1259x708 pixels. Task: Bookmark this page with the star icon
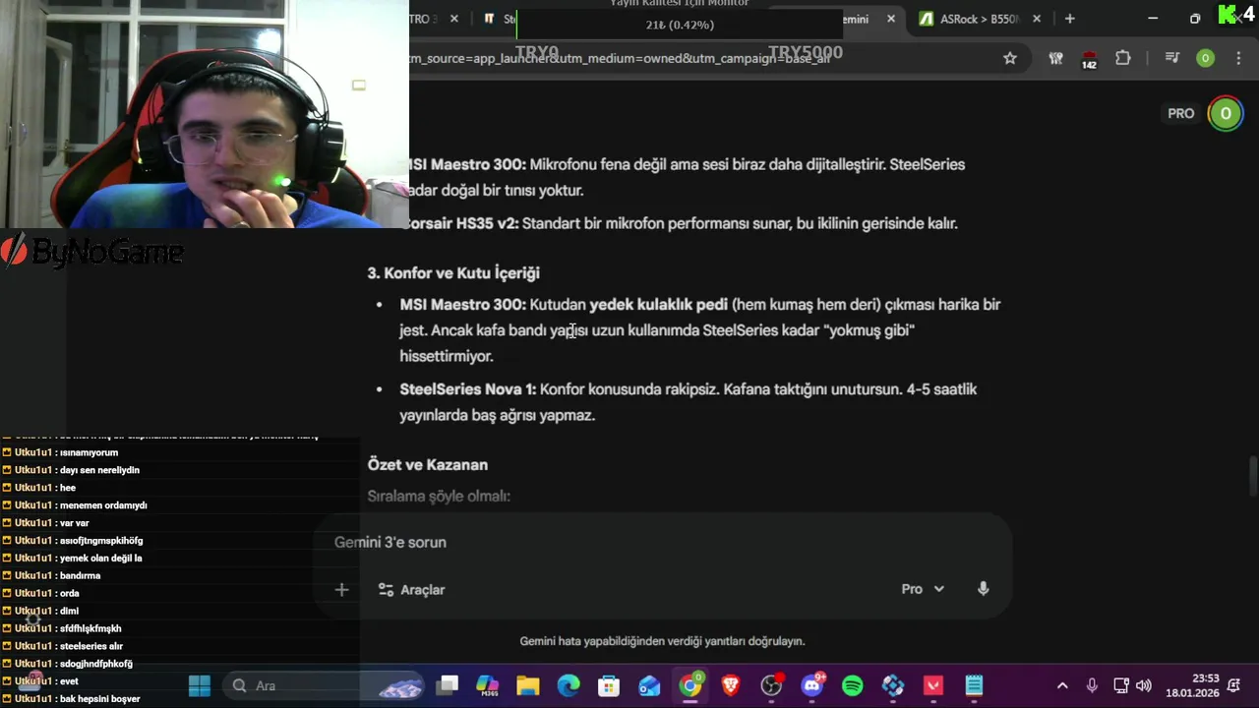point(1009,58)
